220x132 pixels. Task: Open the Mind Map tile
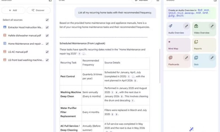179,45
